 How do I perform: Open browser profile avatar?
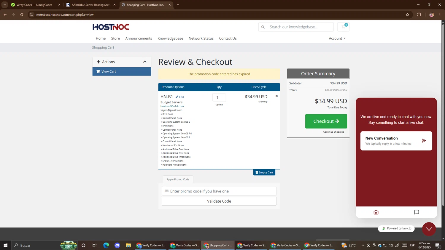pyautogui.click(x=431, y=15)
